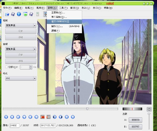Select 建立VBR时间对应 menu entry
Viewport: 157px width, 131px height.
pyautogui.click(x=64, y=22)
